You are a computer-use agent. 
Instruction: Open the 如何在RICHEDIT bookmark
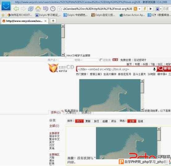click(x=20, y=15)
